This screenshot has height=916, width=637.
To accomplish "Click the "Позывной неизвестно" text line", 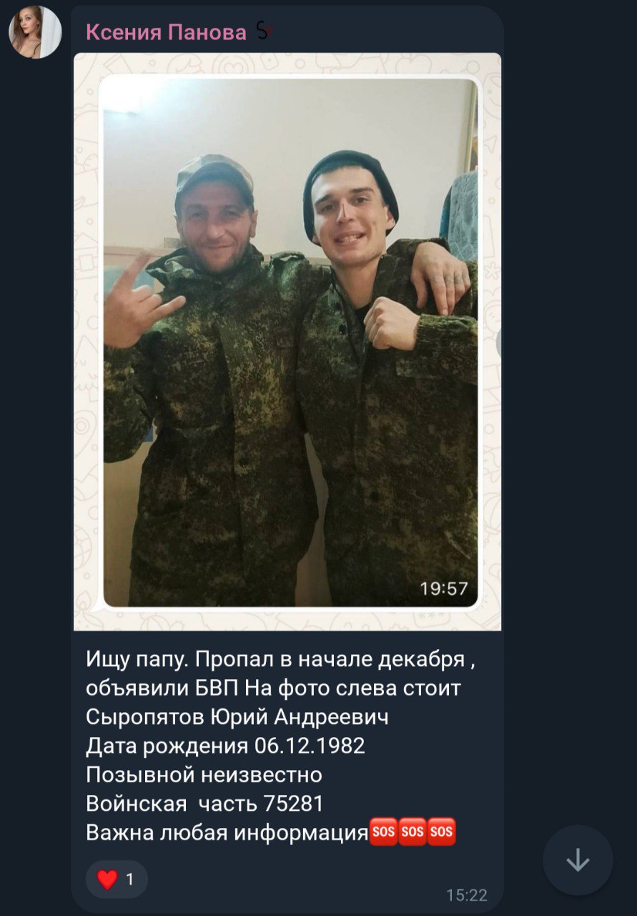I will click(204, 775).
